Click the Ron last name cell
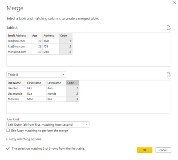The image size is (178, 160). click(56, 88)
